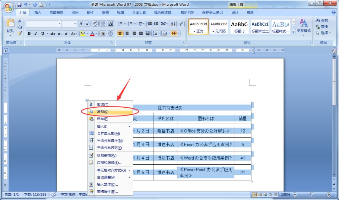This screenshot has width=339, height=200.
Task: Justify paragraph text
Action: (x=141, y=33)
